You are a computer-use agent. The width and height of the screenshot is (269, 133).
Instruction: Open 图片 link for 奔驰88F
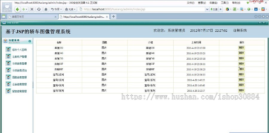pos(104,69)
